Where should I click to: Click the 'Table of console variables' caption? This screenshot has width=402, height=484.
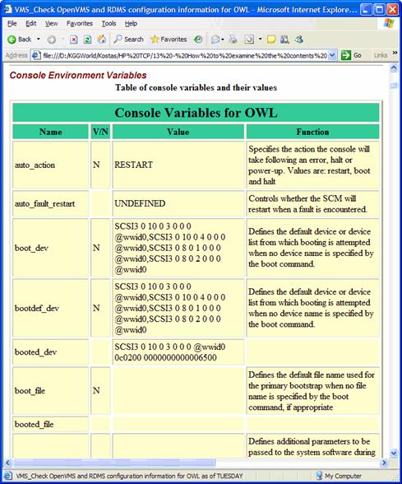click(196, 87)
